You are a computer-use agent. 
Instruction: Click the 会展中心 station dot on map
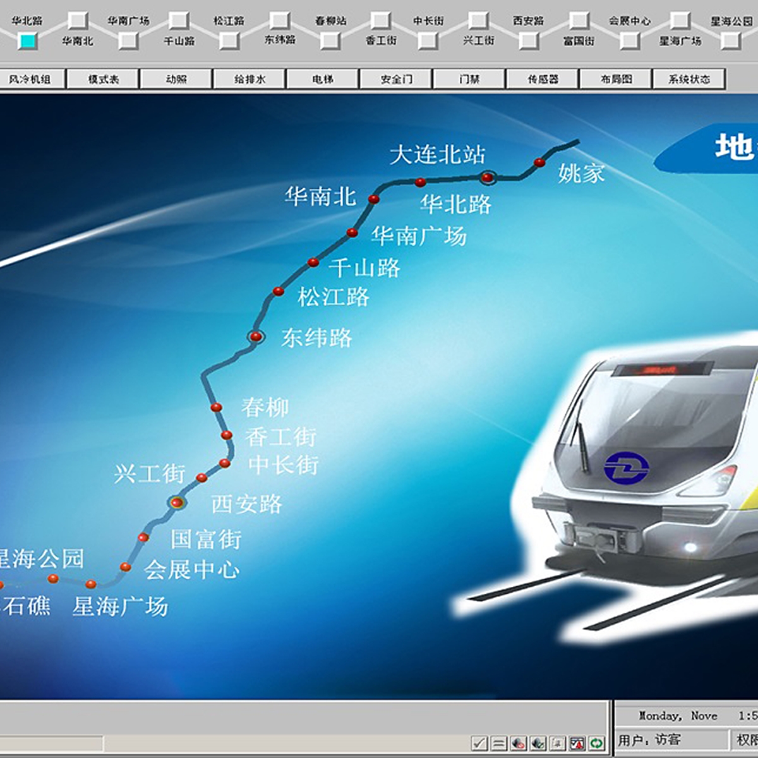[x=126, y=567]
